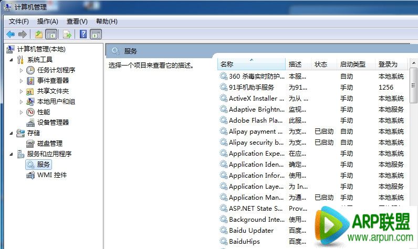Select 计算机管理(本地) root node
The width and height of the screenshot is (418, 249).
tap(41, 49)
